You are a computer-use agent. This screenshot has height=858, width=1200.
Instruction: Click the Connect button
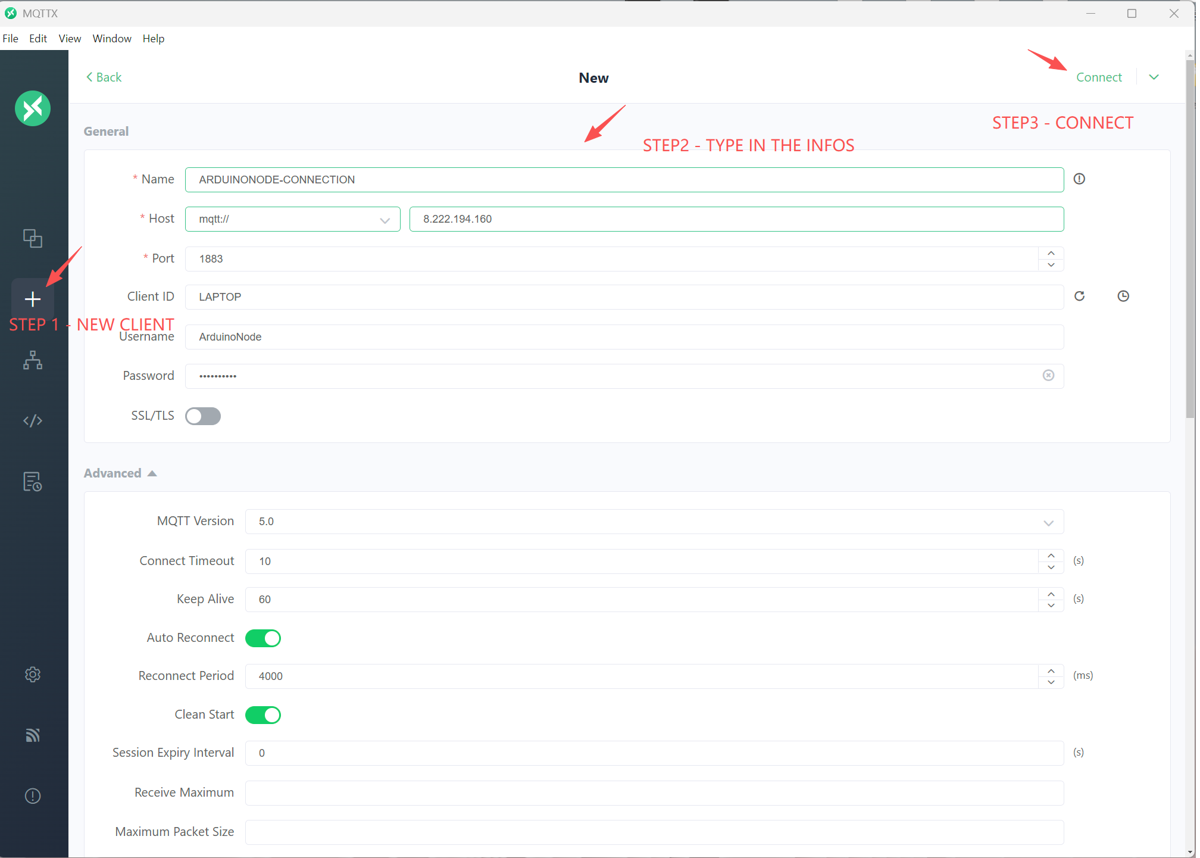[x=1099, y=77]
